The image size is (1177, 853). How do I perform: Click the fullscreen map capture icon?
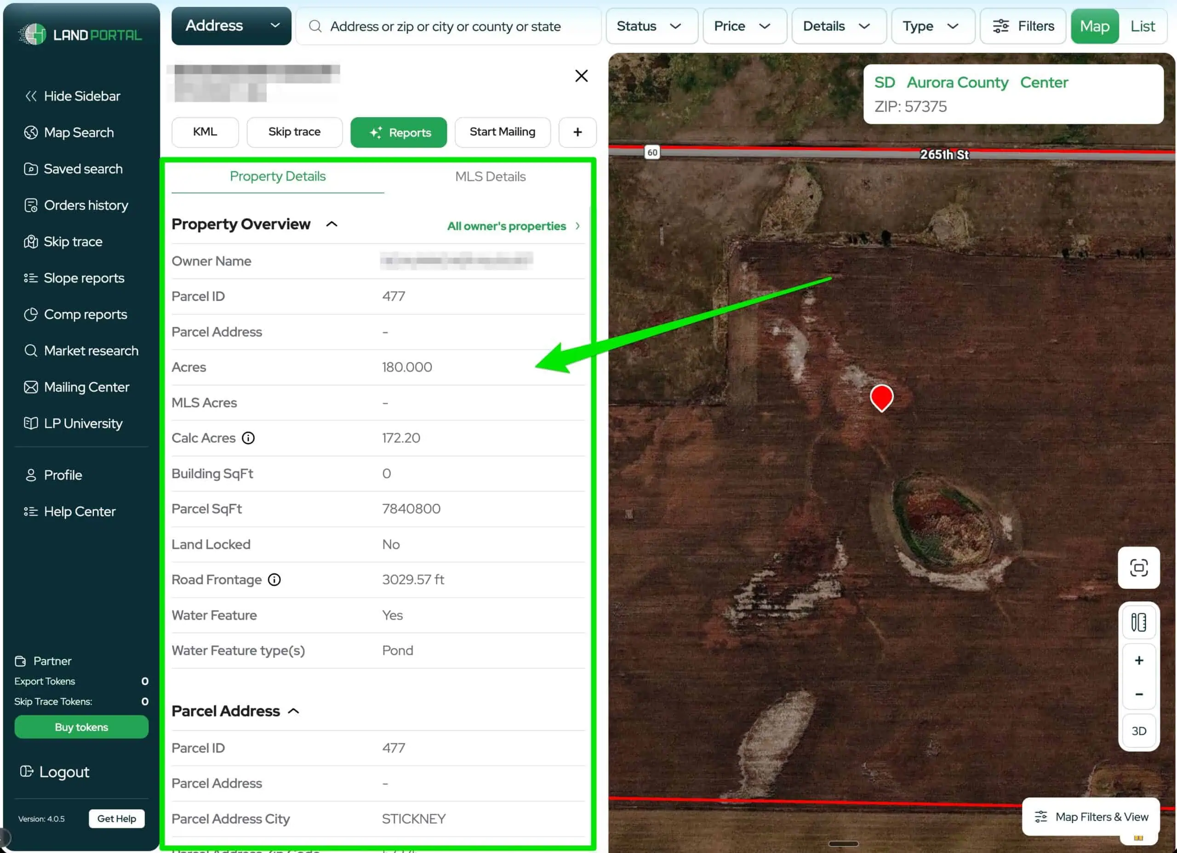1138,567
